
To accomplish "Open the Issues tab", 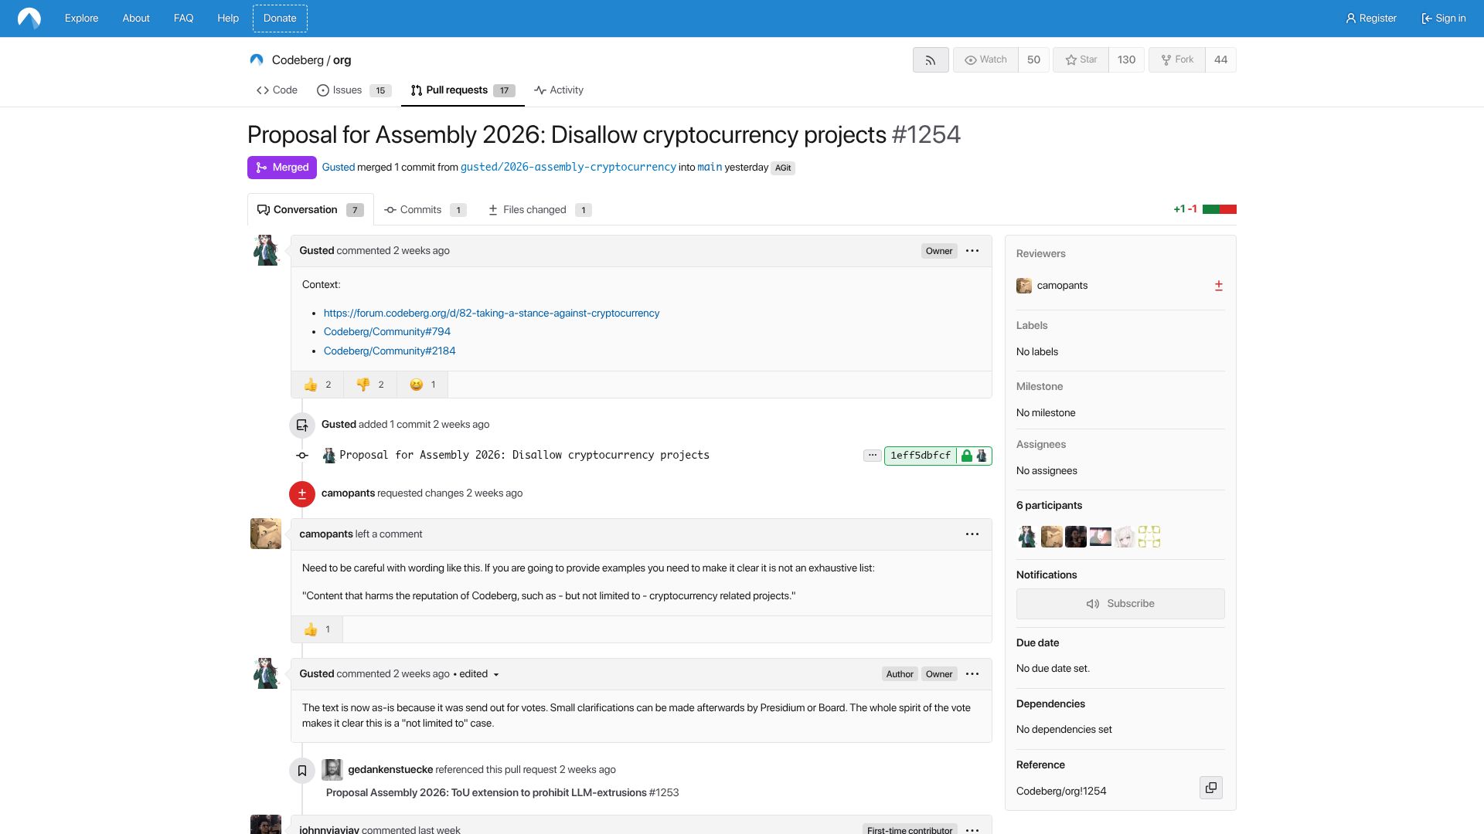I will [x=354, y=90].
